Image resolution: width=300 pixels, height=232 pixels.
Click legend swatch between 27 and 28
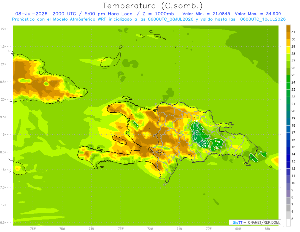tap(288, 57)
